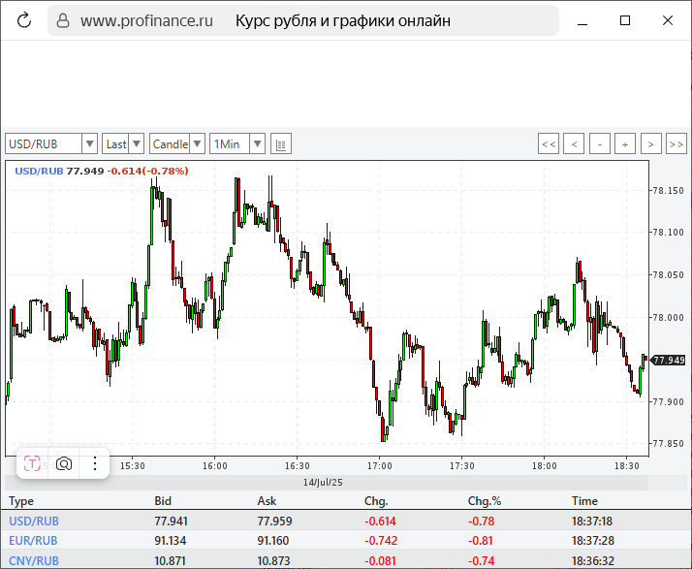Click CNY/RUB bid value 10.871
Screen dimensions: 692x569
click(x=170, y=560)
